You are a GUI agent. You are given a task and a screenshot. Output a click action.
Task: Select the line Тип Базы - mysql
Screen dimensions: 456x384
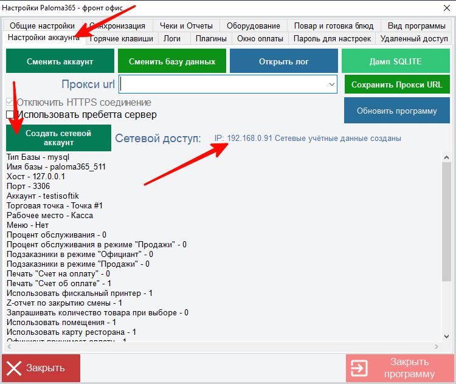click(38, 157)
